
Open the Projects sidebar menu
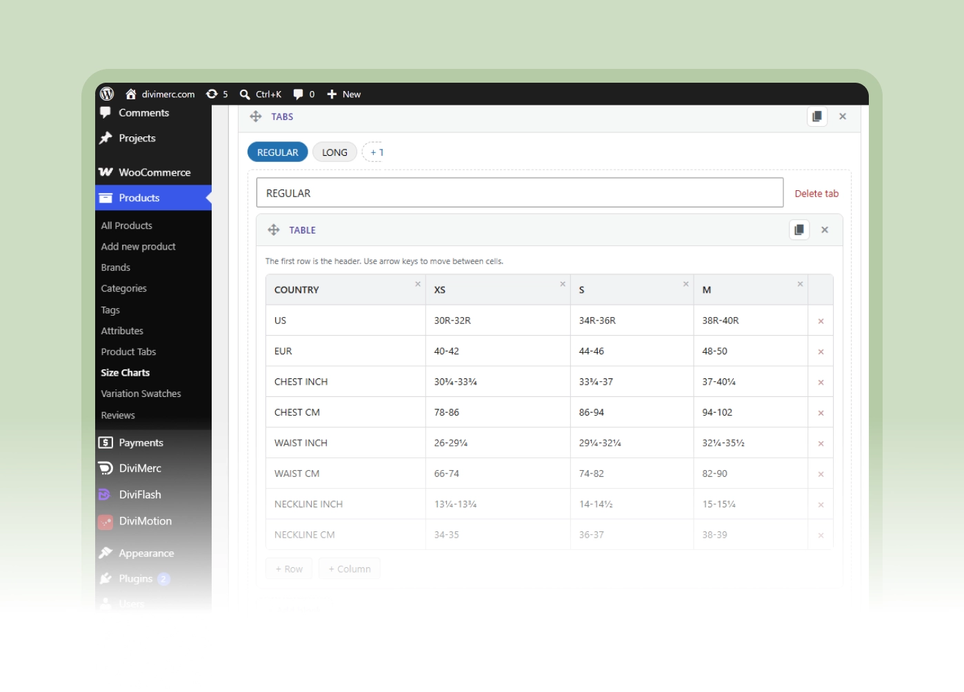click(153, 139)
